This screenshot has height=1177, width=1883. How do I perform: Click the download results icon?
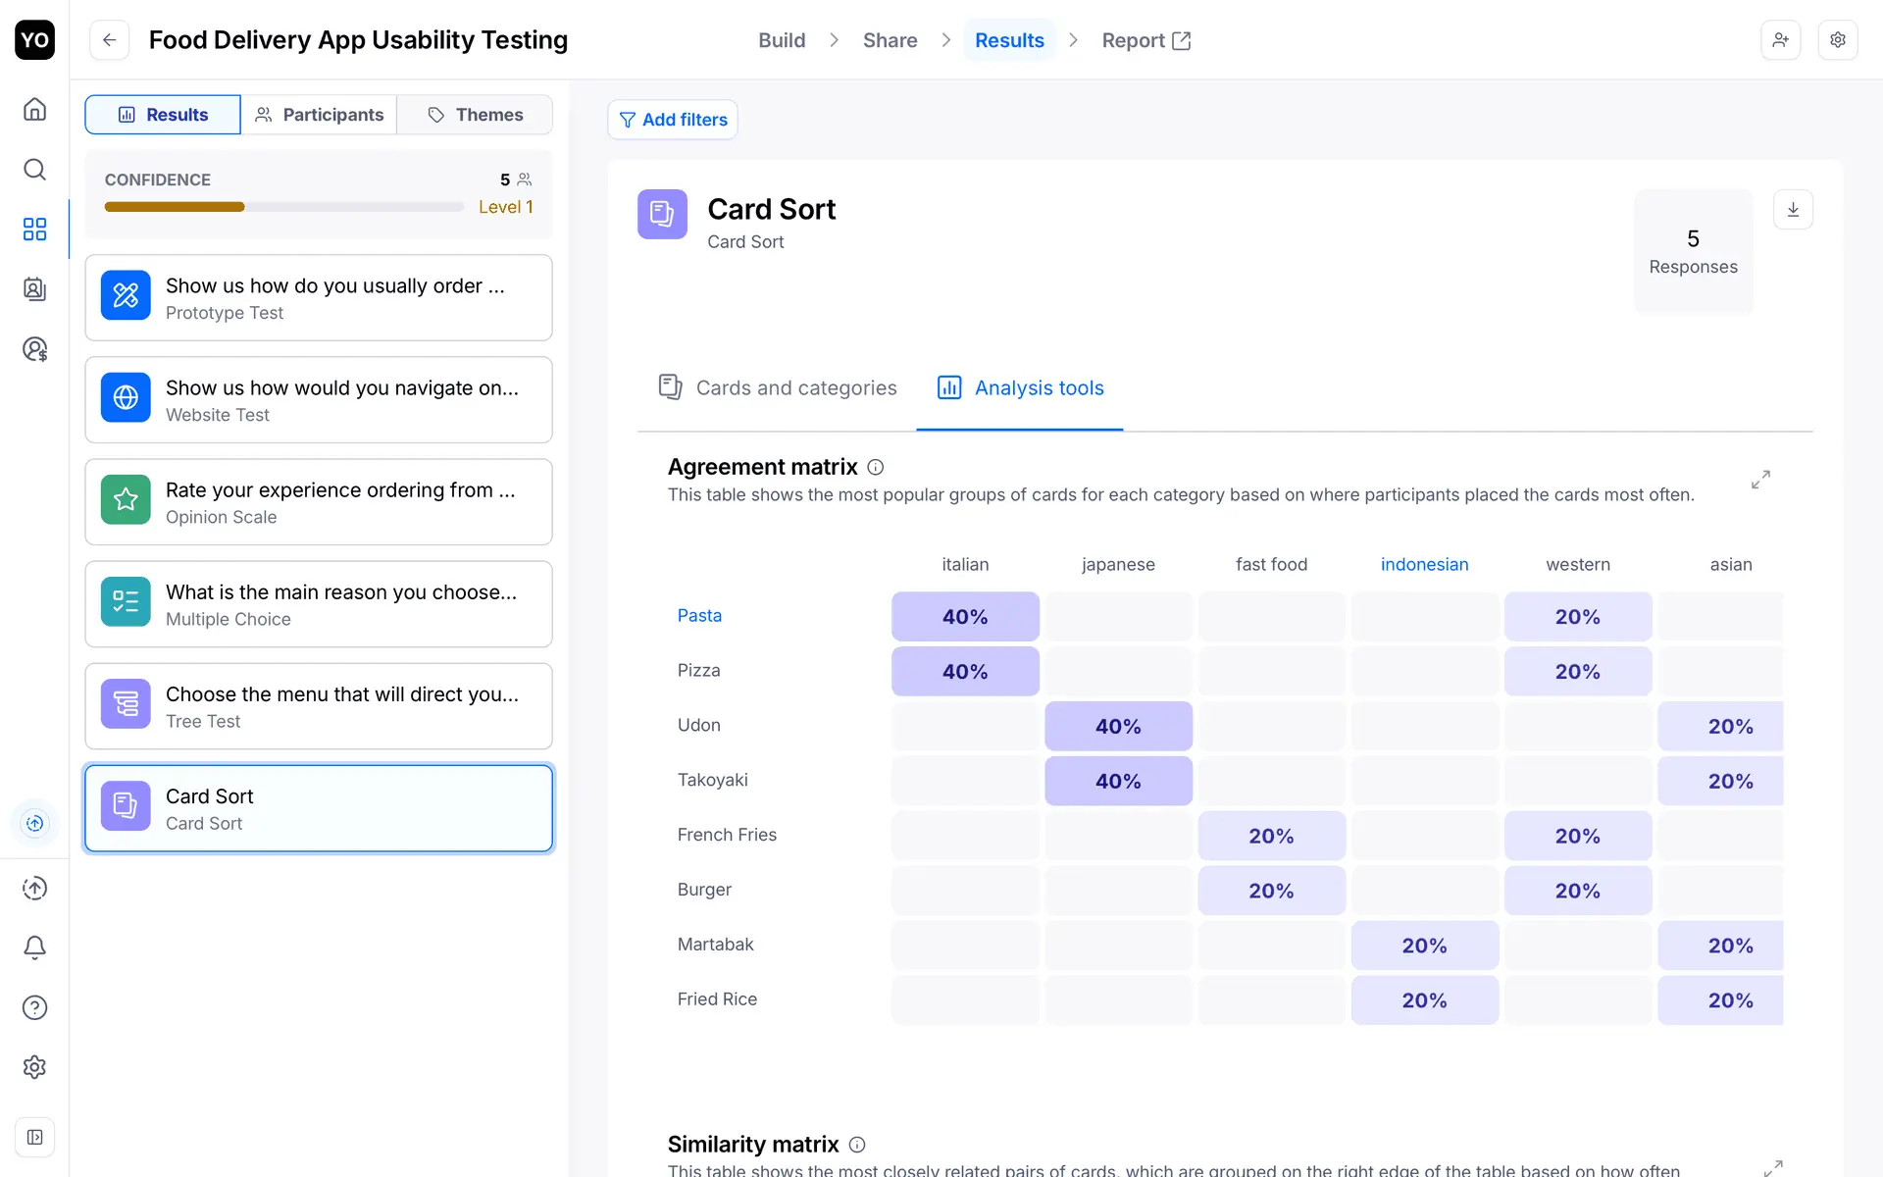[1793, 210]
